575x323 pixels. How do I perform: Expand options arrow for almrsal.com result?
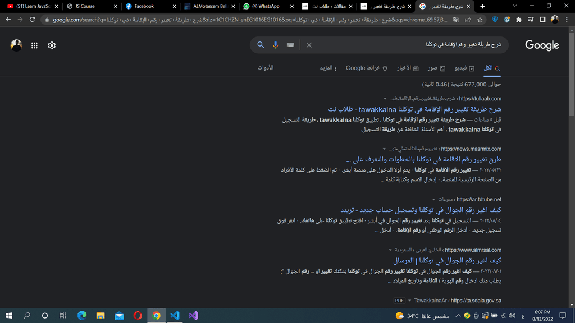tap(390, 250)
